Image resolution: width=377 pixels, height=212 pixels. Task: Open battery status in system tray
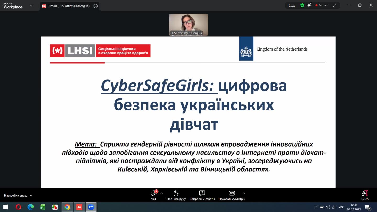(x=322, y=207)
